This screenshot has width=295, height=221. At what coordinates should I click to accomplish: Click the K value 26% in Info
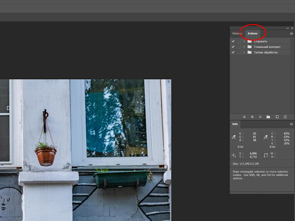pos(287,144)
